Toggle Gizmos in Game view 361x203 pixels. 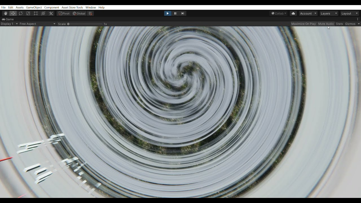350,24
